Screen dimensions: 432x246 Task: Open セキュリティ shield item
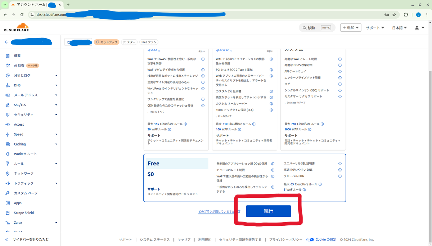click(8, 115)
